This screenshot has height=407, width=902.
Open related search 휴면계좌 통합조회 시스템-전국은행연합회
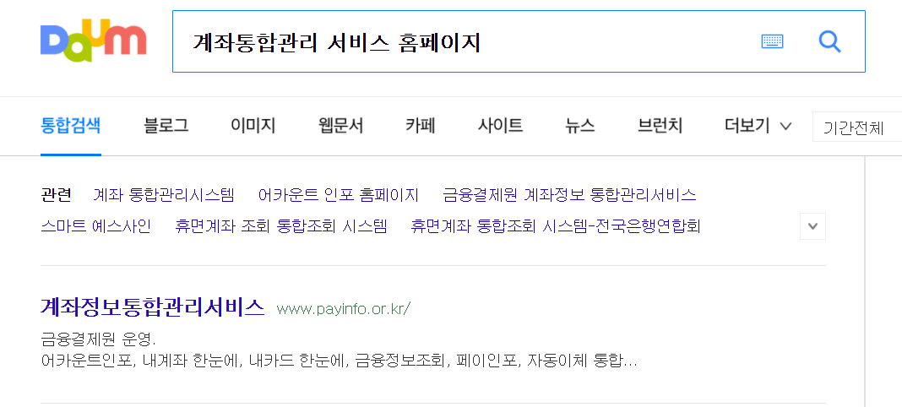point(556,226)
